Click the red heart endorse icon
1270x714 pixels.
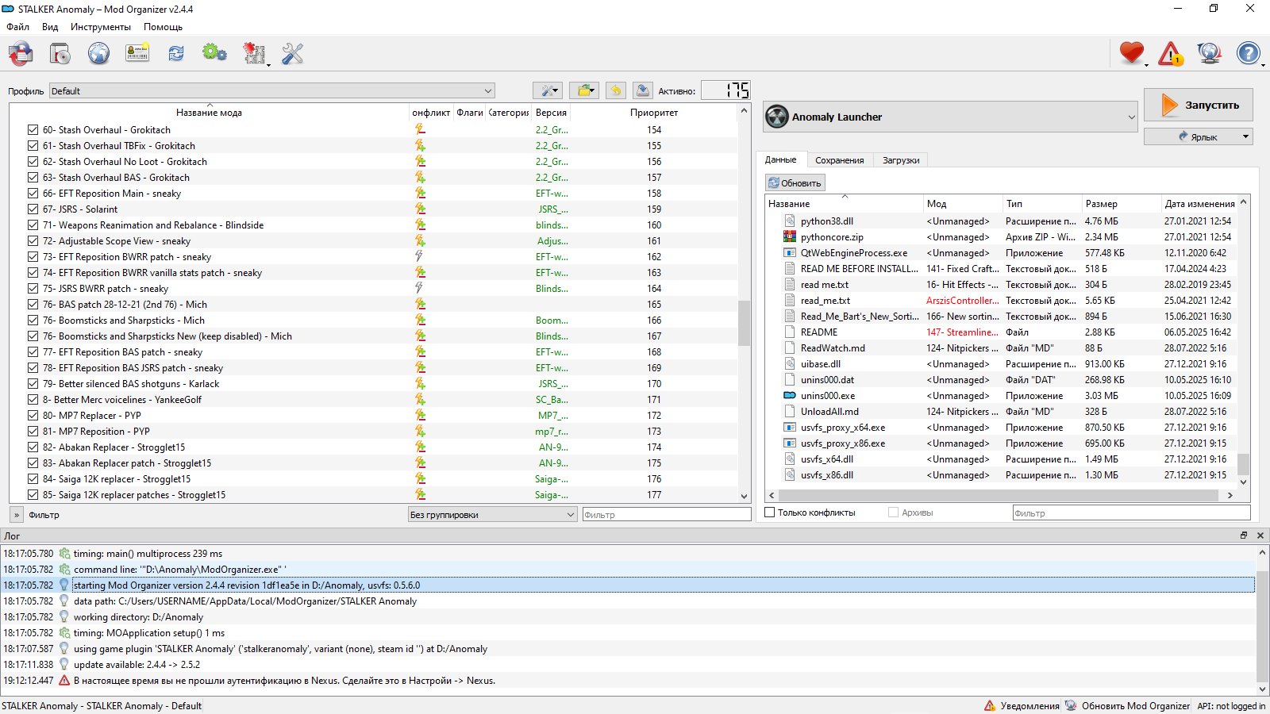coord(1132,54)
